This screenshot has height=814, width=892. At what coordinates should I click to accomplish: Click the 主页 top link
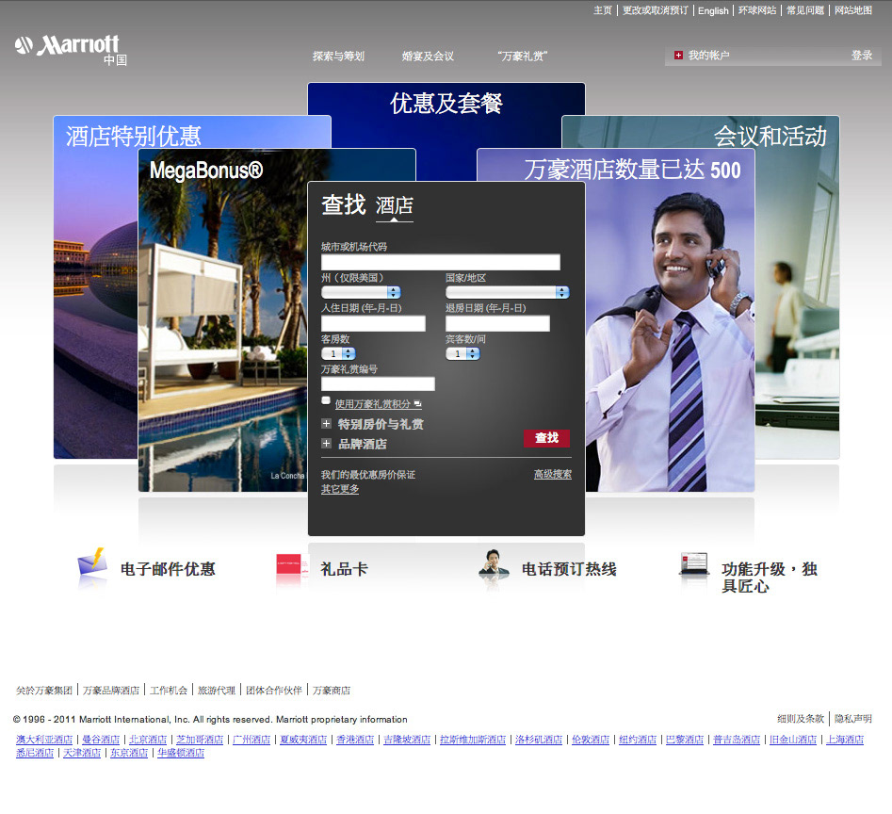pyautogui.click(x=603, y=10)
